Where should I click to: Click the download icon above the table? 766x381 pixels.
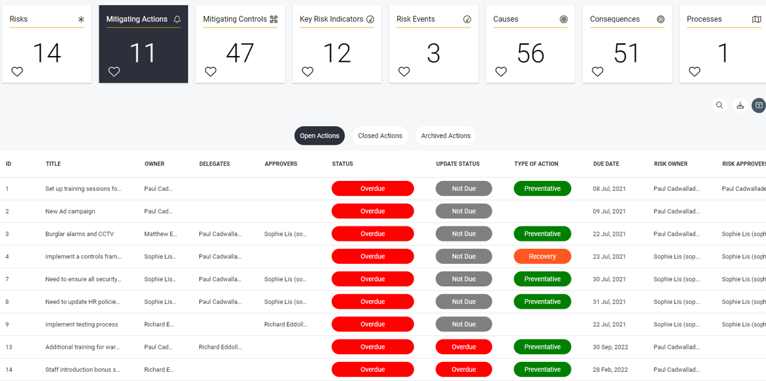click(740, 105)
